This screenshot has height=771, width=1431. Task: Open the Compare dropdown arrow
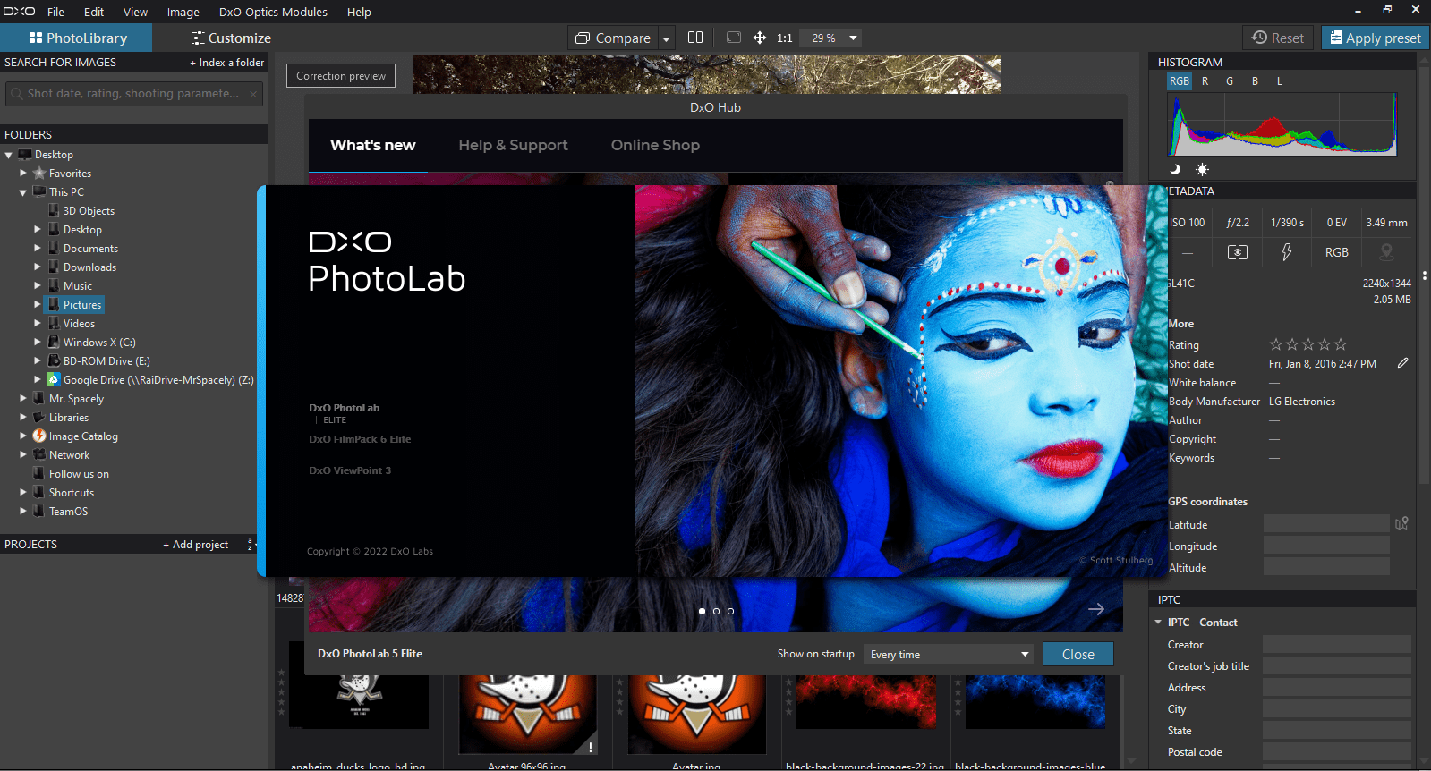point(666,38)
